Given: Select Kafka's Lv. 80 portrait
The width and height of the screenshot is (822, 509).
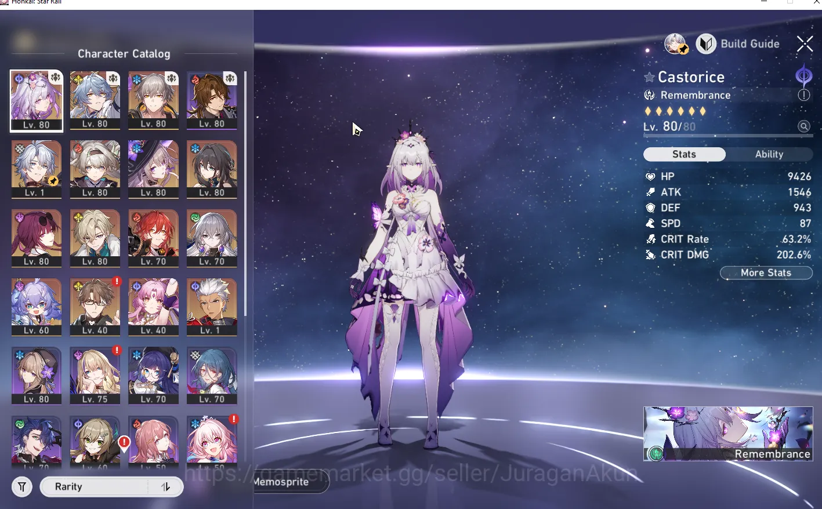Looking at the screenshot, I should tap(37, 238).
